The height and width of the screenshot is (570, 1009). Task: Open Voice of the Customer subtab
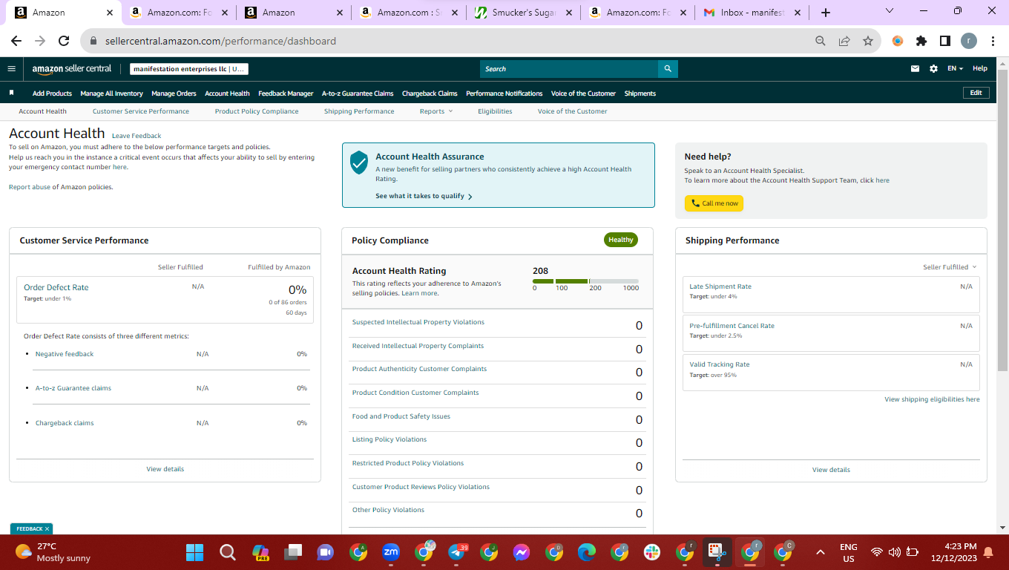(x=572, y=111)
